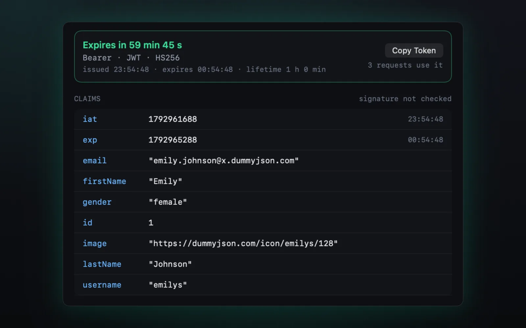Click the "Johnson" value

[x=170, y=264]
